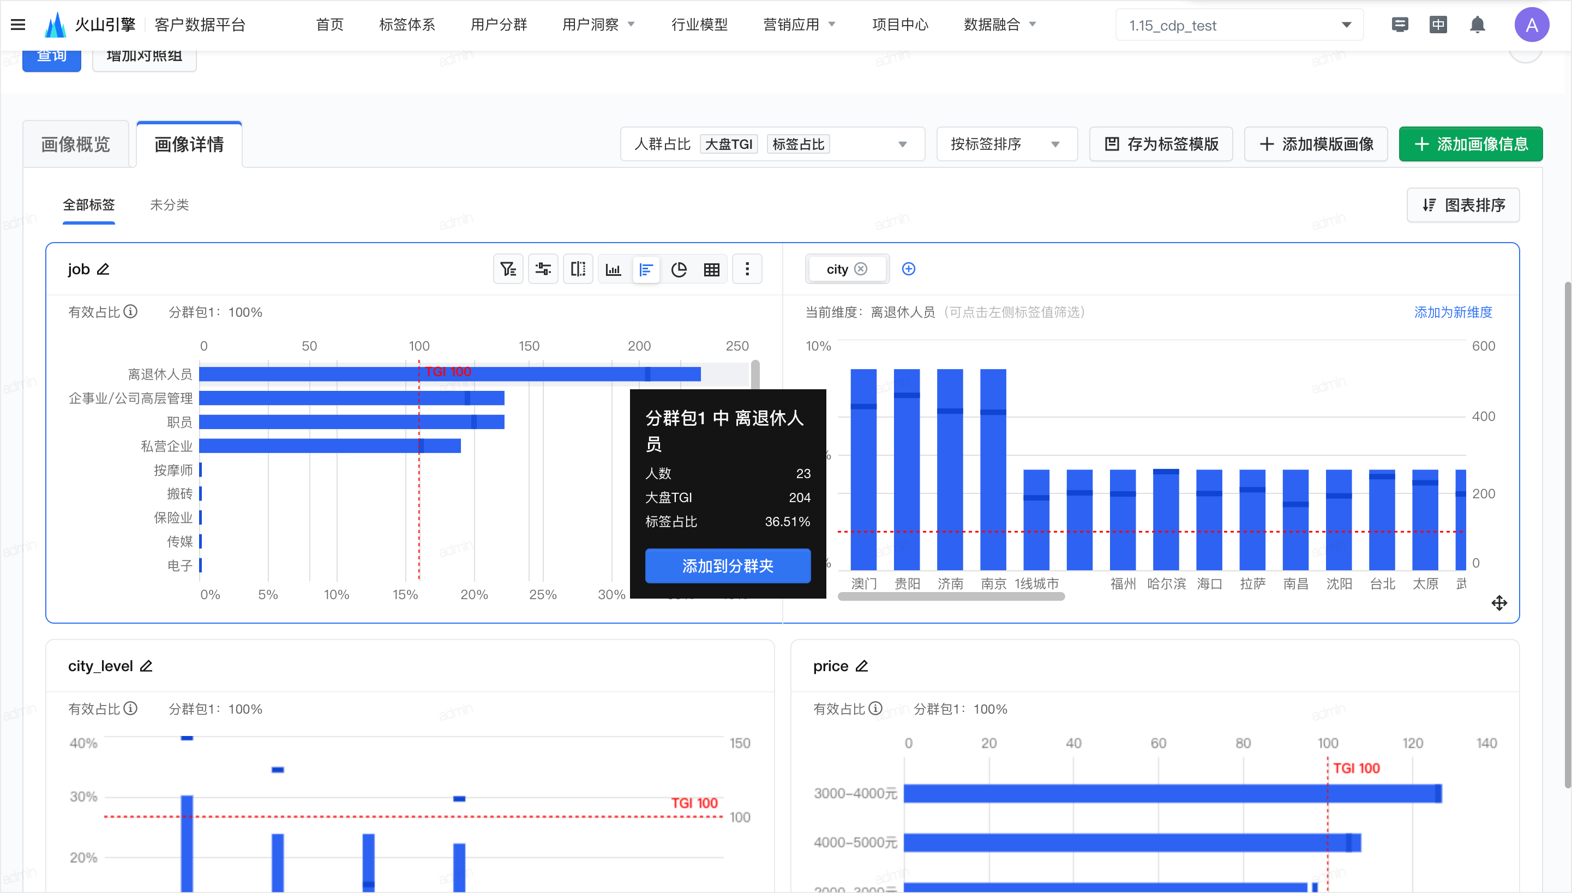Click 图表排序 button
The height and width of the screenshot is (893, 1572).
[x=1463, y=205]
